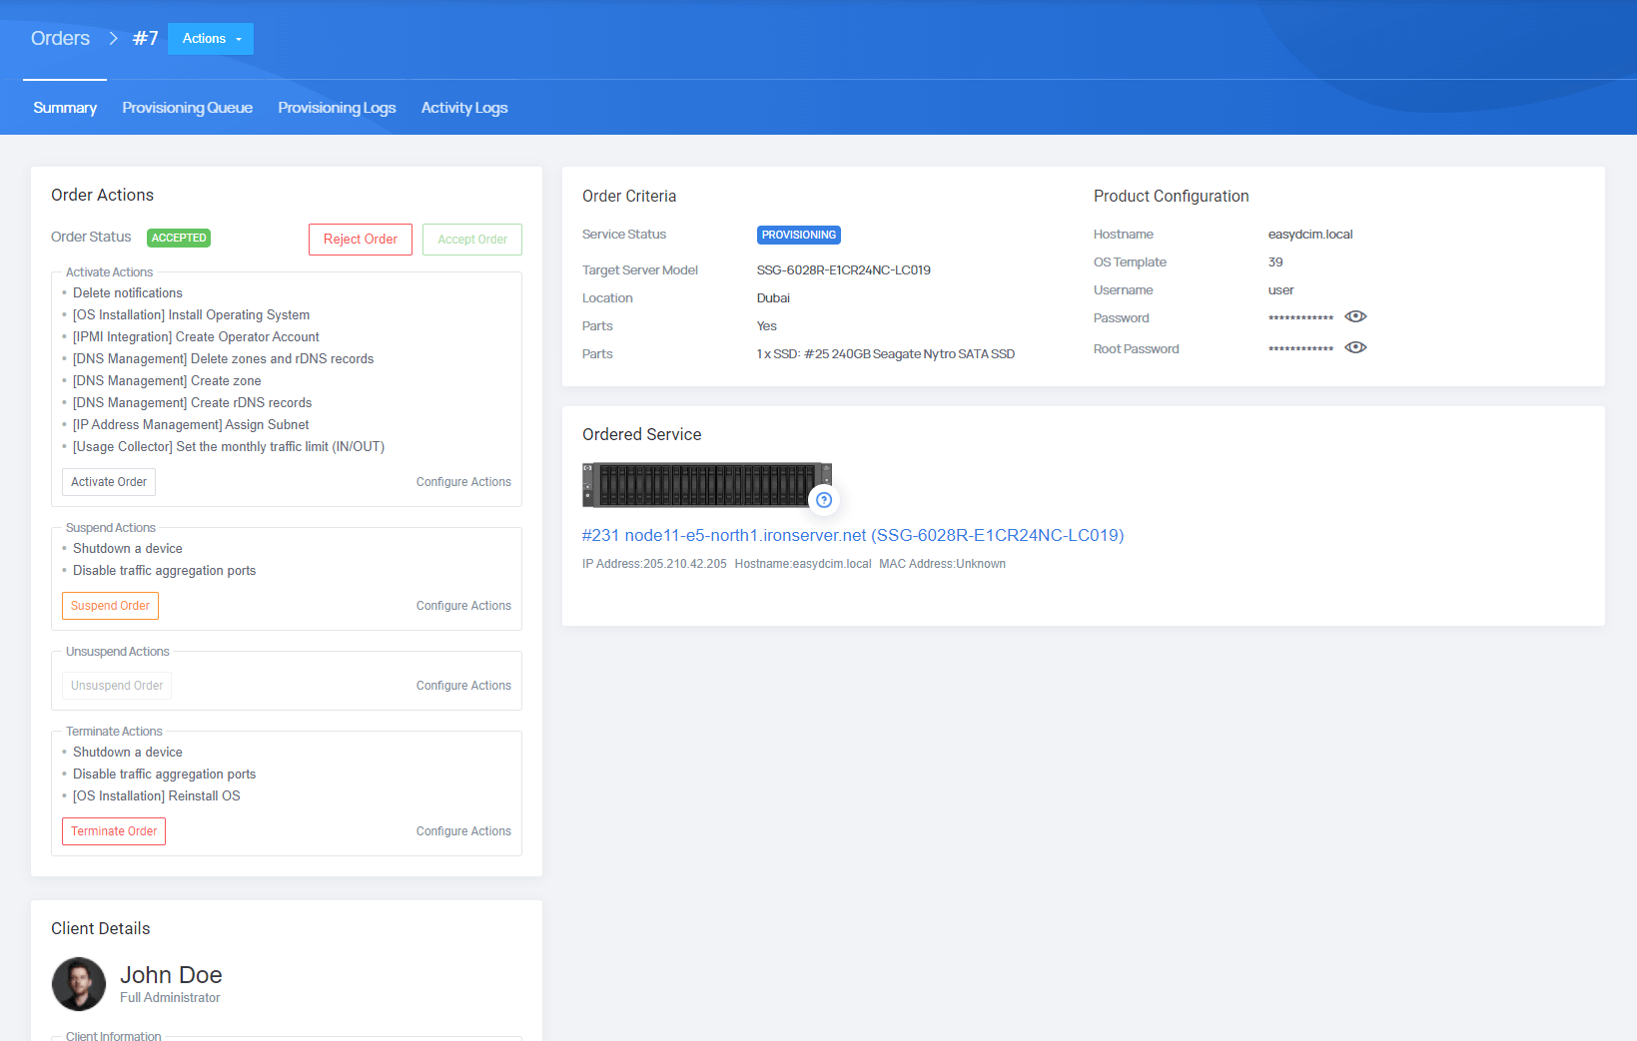Select '[OS Installation] Reinstall OS' item
This screenshot has width=1637, height=1041.
click(156, 796)
